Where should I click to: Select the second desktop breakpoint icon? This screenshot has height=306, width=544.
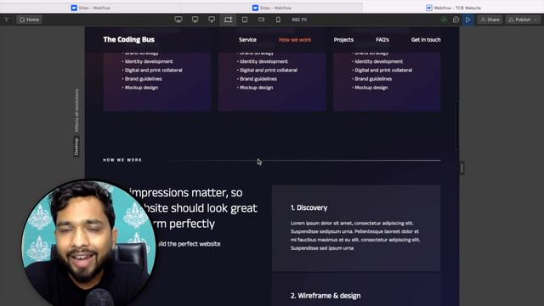pos(195,20)
